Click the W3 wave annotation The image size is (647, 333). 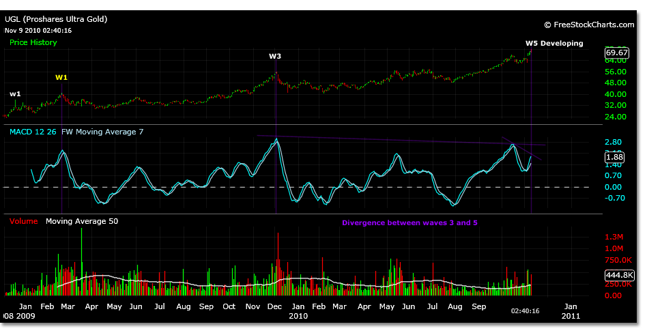[275, 56]
